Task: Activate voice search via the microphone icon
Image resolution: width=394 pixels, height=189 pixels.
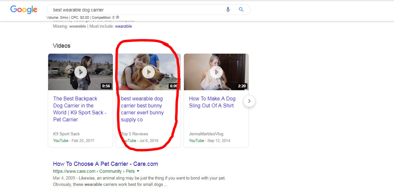Action: pyautogui.click(x=228, y=10)
